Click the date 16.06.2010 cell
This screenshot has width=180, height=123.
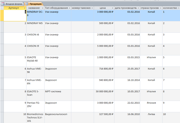coord(127,118)
